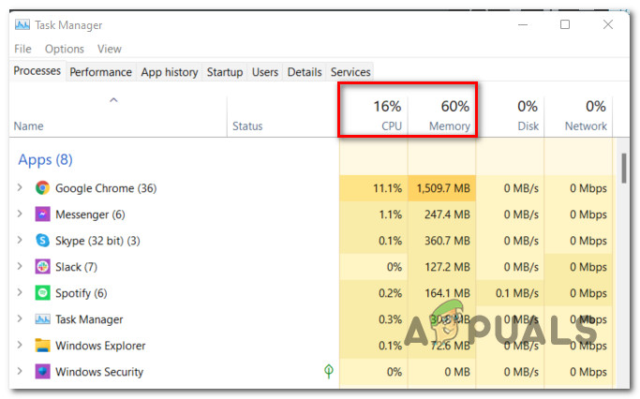Click the Windows Explorer folder icon

[x=42, y=346]
